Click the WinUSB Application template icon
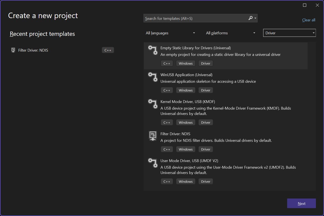Image resolution: width=324 pixels, height=216 pixels. pos(153,77)
